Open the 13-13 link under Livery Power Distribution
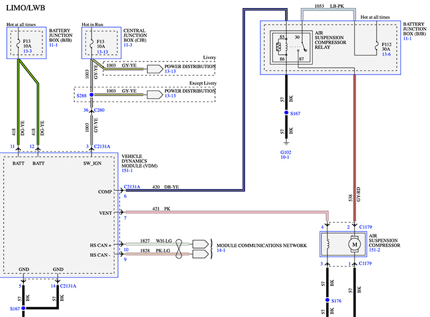The height and width of the screenshot is (317, 430). pyautogui.click(x=170, y=71)
